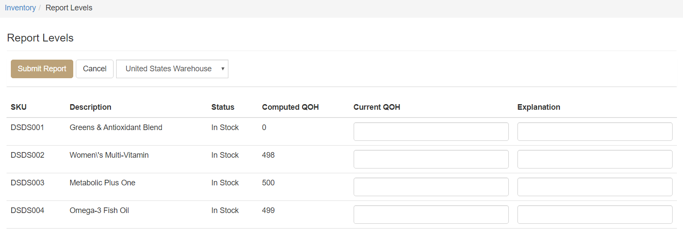Click Explanation box for Metabolic Plus One
Viewport: 683px width, 229px height.
pyautogui.click(x=595, y=187)
